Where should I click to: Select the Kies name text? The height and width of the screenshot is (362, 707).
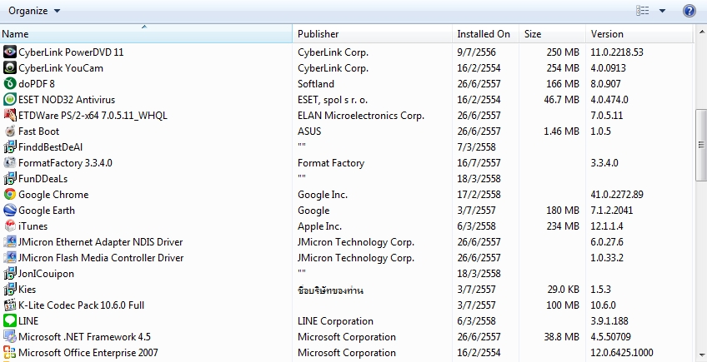(x=27, y=289)
